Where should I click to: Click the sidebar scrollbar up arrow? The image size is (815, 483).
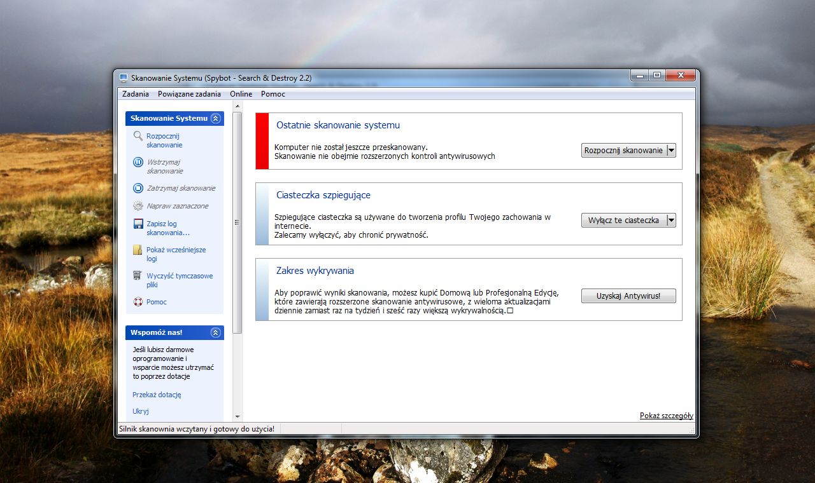[x=237, y=107]
